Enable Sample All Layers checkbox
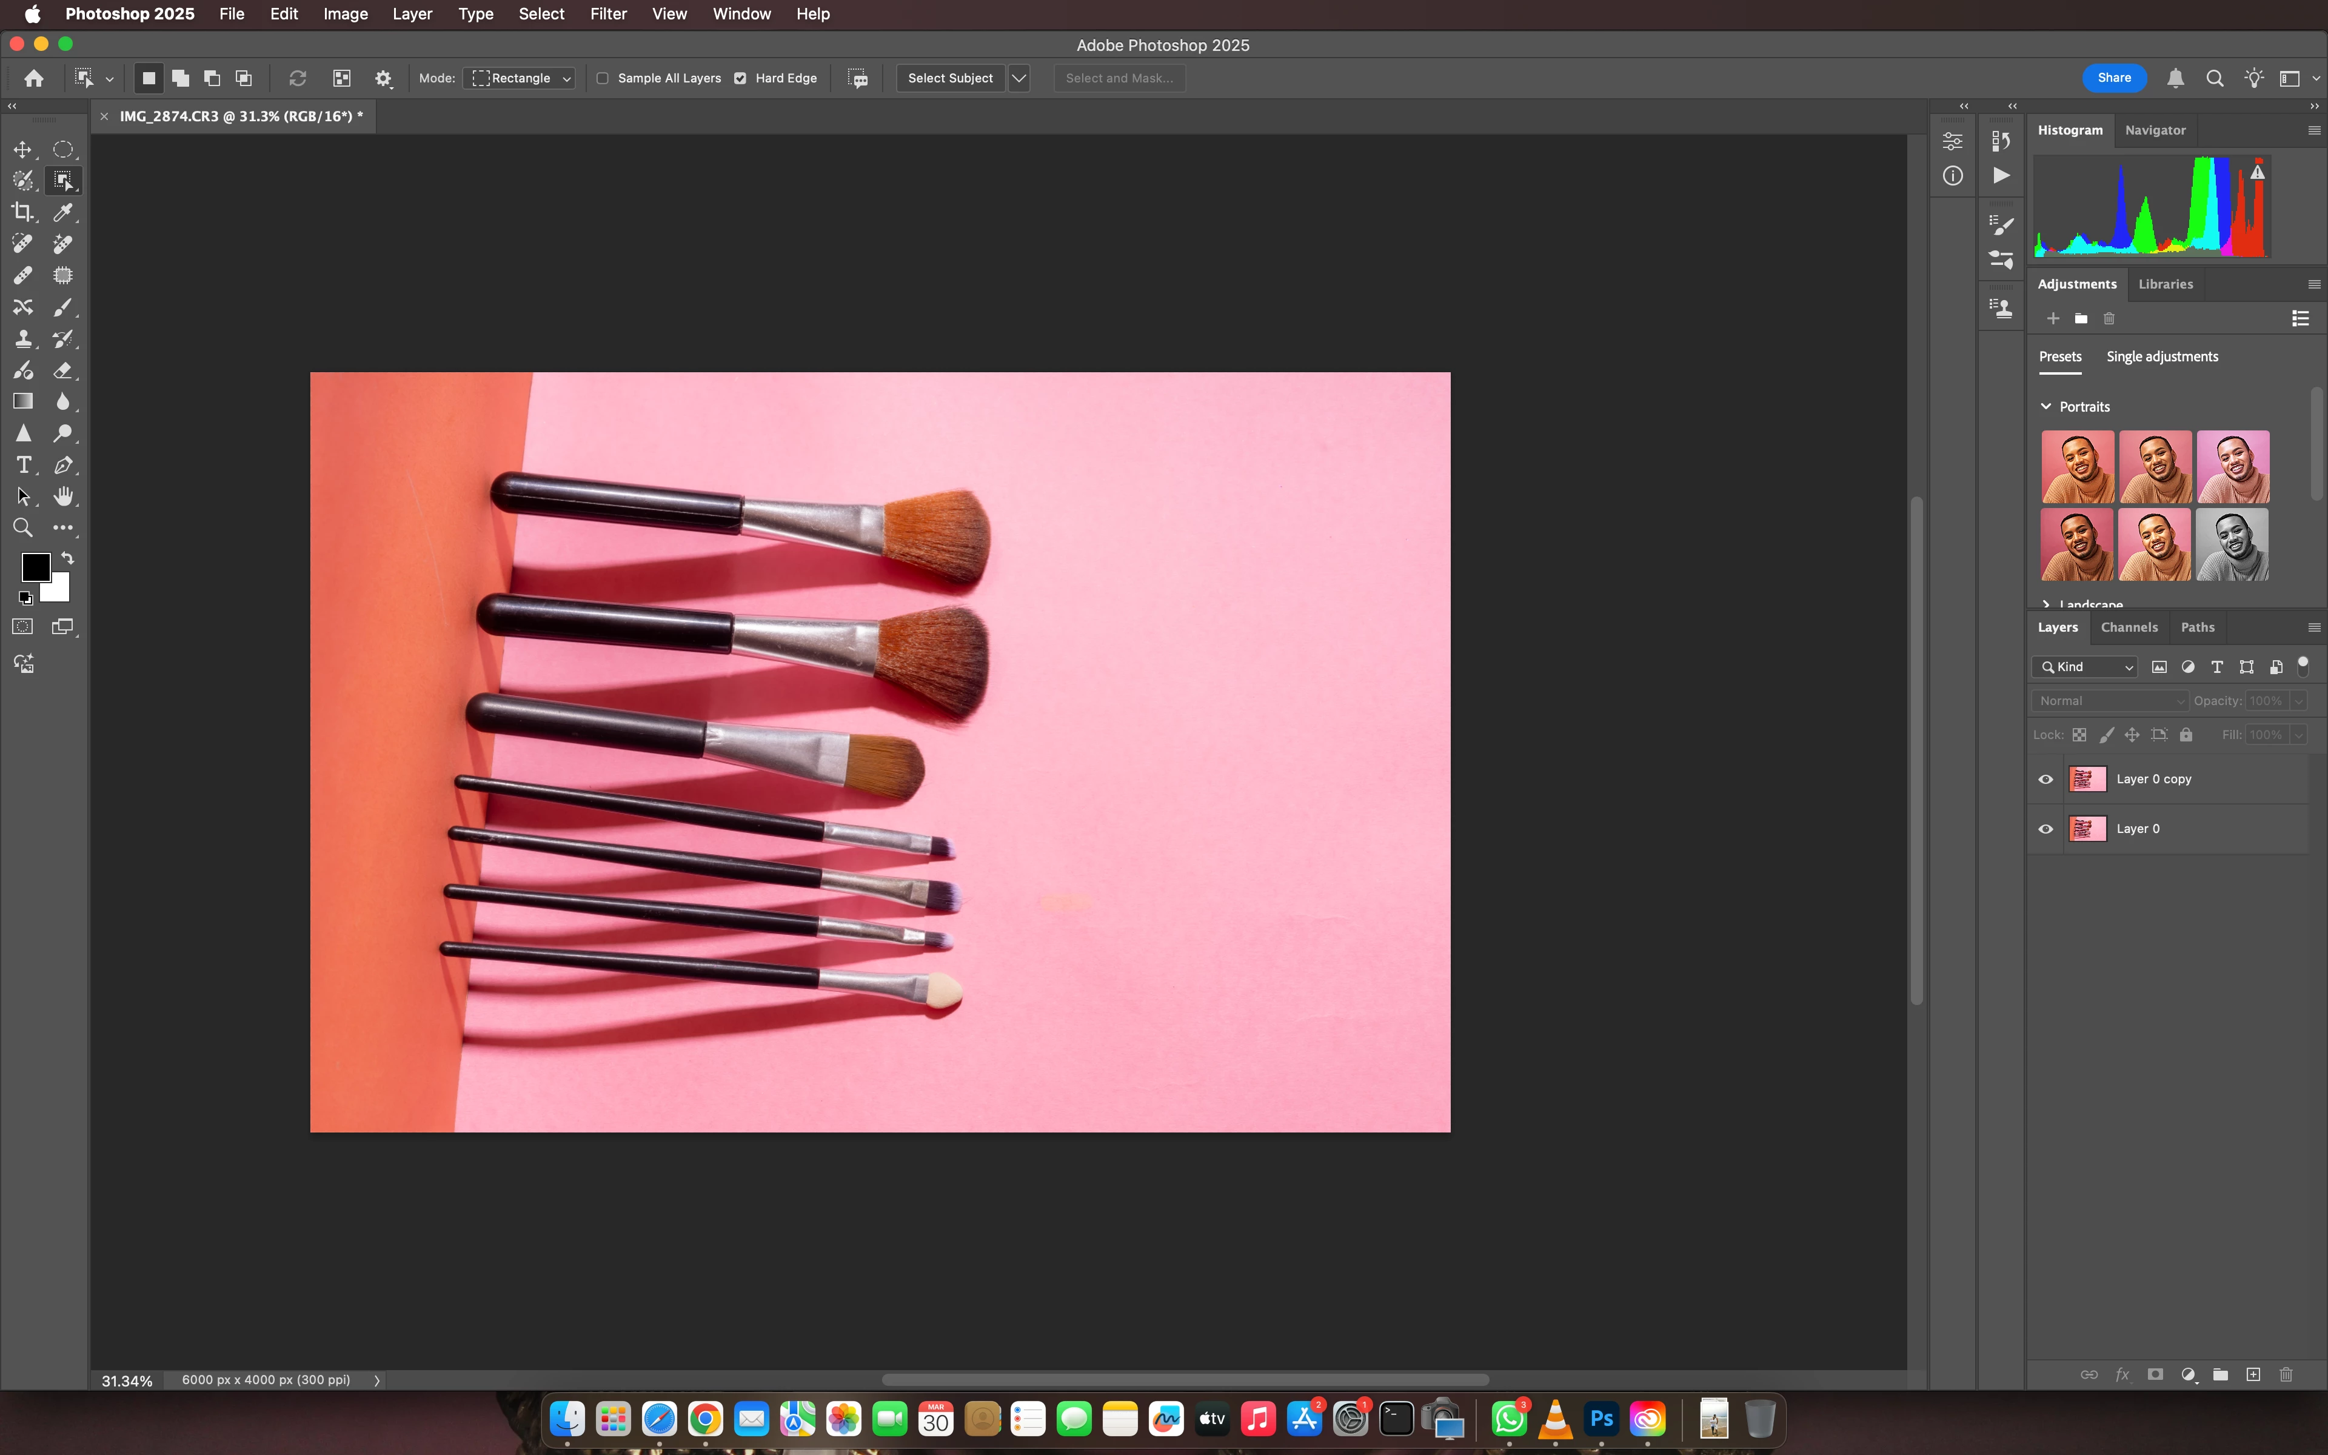 [603, 78]
